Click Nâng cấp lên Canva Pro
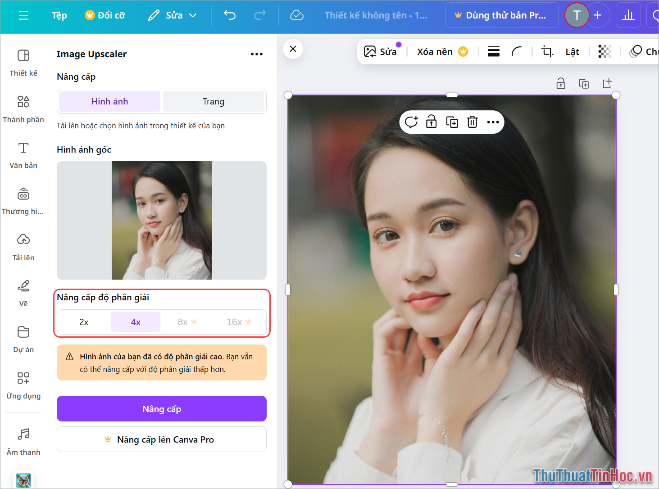The height and width of the screenshot is (489, 659). click(x=162, y=439)
